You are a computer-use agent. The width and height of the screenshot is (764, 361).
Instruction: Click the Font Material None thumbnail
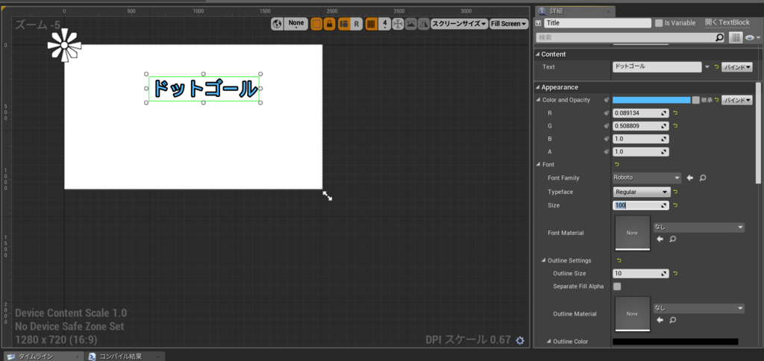(632, 233)
